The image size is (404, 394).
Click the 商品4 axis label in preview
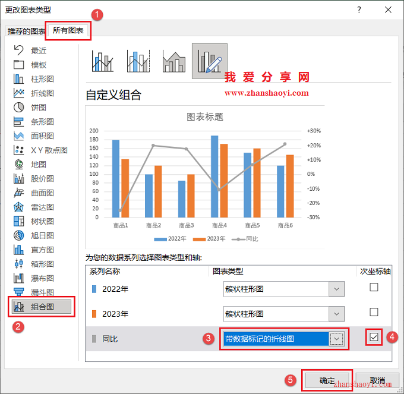219,225
